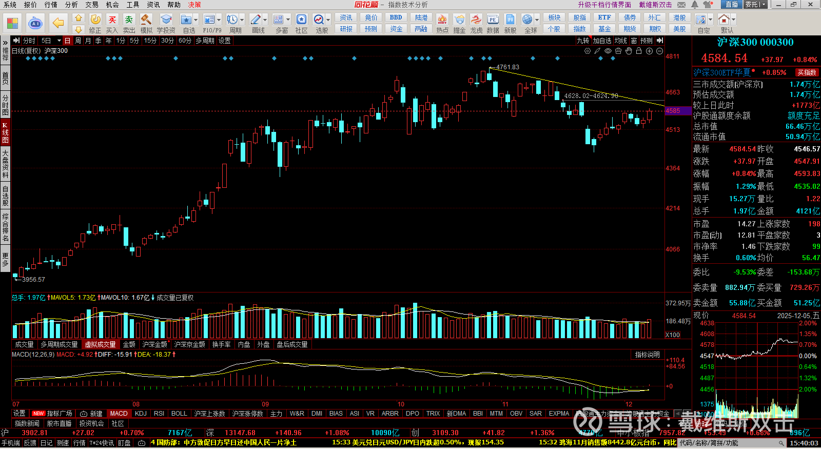This screenshot has height=449, width=821.
Task: Open the 数据 PE data icon
Action: click(493, 19)
